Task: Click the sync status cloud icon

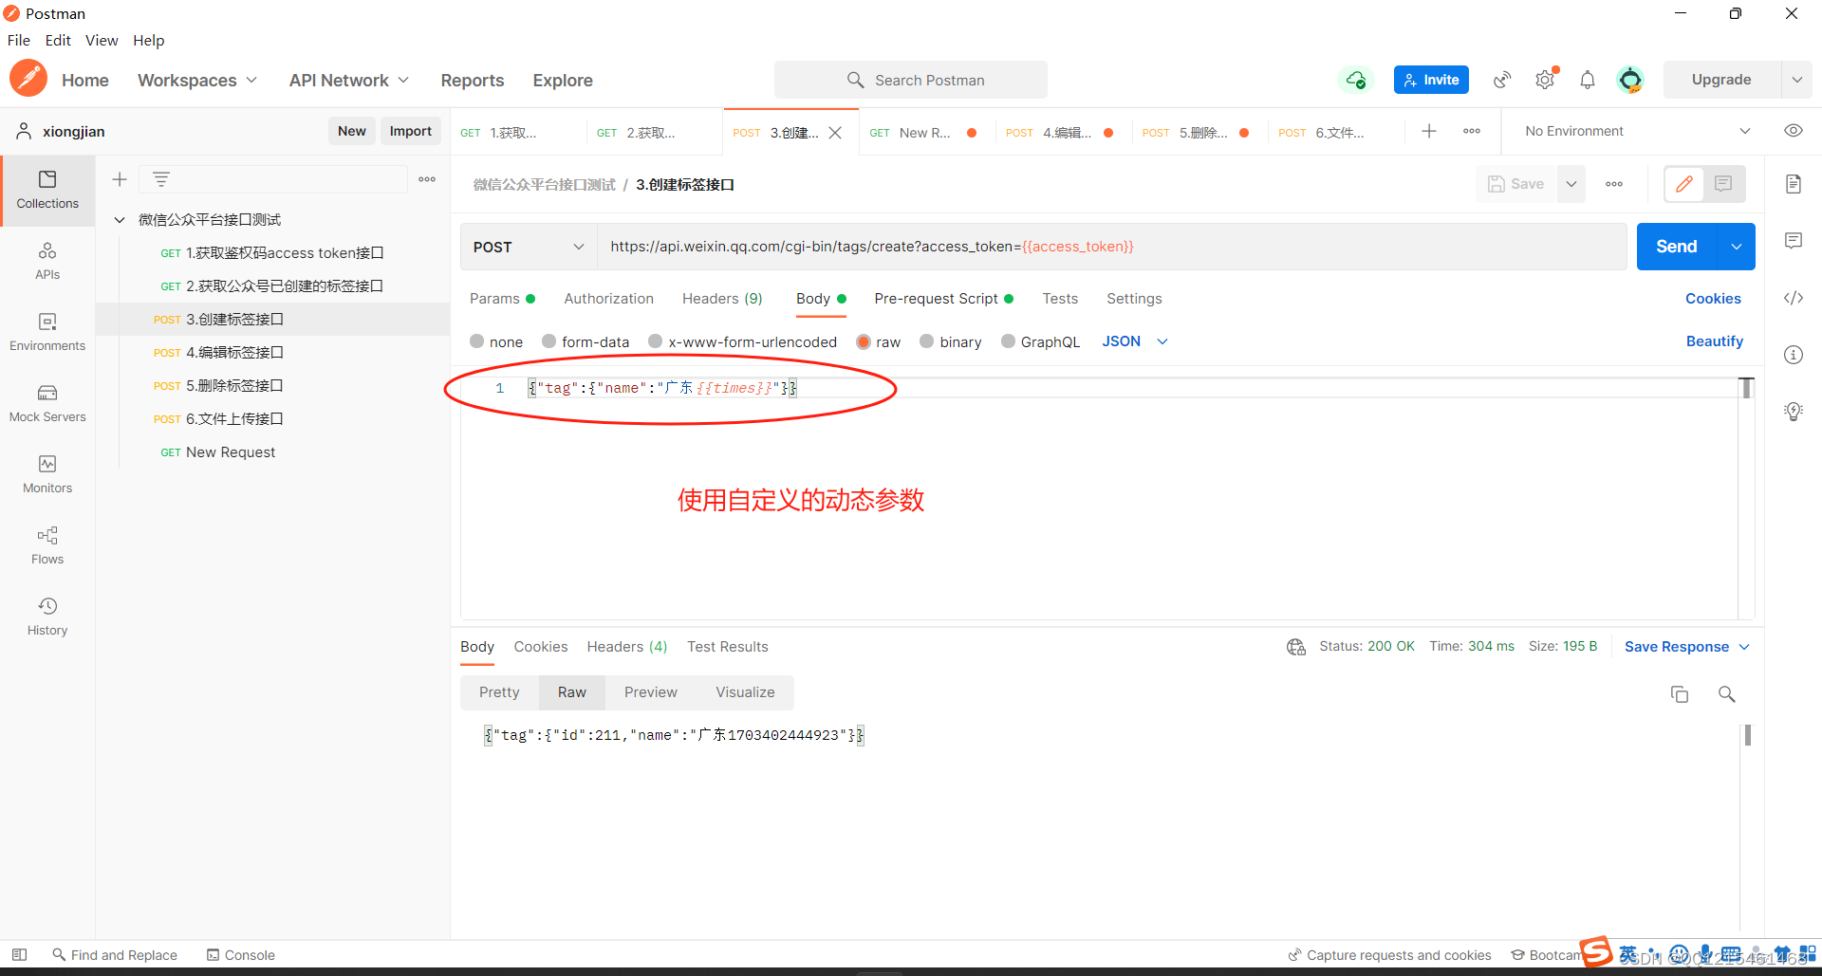Action: point(1356,80)
